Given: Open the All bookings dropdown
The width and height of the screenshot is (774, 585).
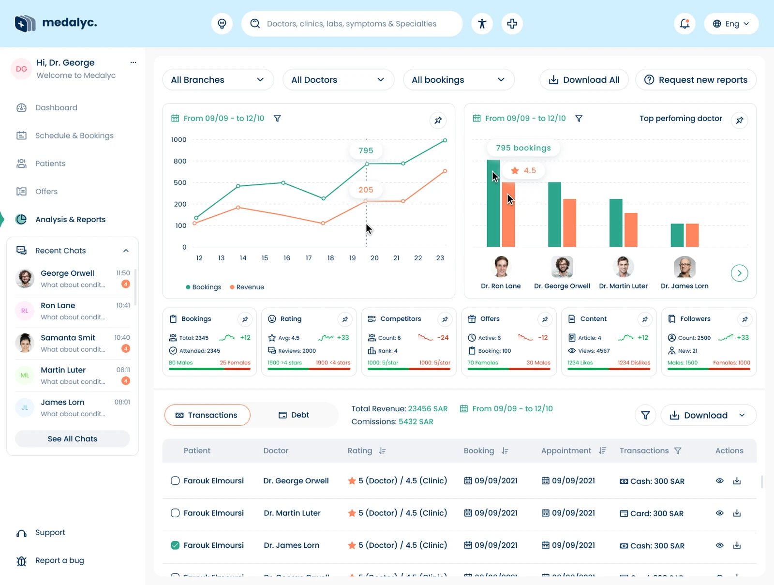Looking at the screenshot, I should [459, 80].
